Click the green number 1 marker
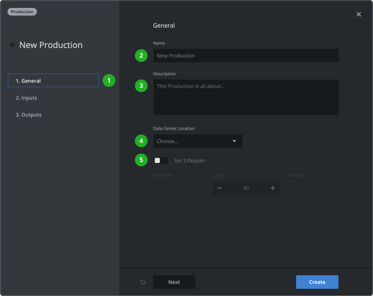The image size is (373, 296). click(109, 80)
